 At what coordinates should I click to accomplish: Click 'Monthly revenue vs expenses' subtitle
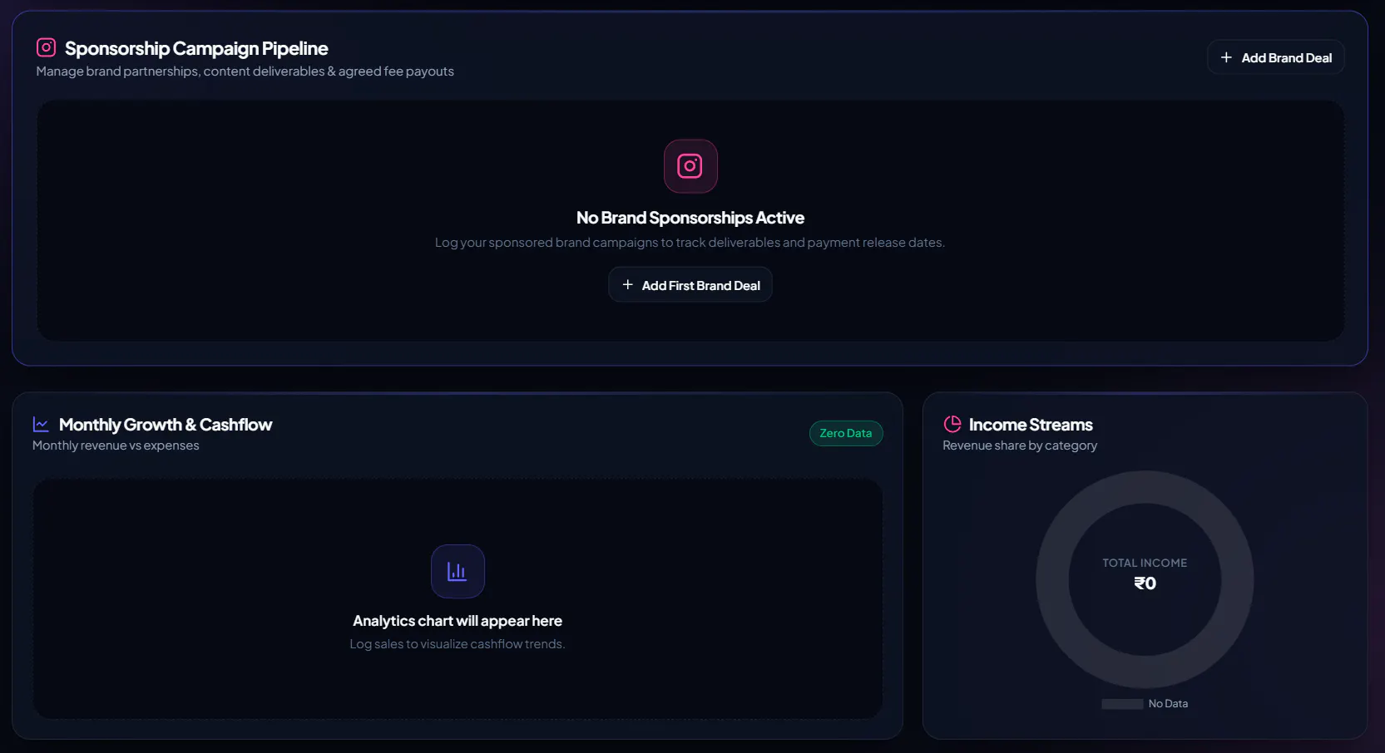point(116,445)
